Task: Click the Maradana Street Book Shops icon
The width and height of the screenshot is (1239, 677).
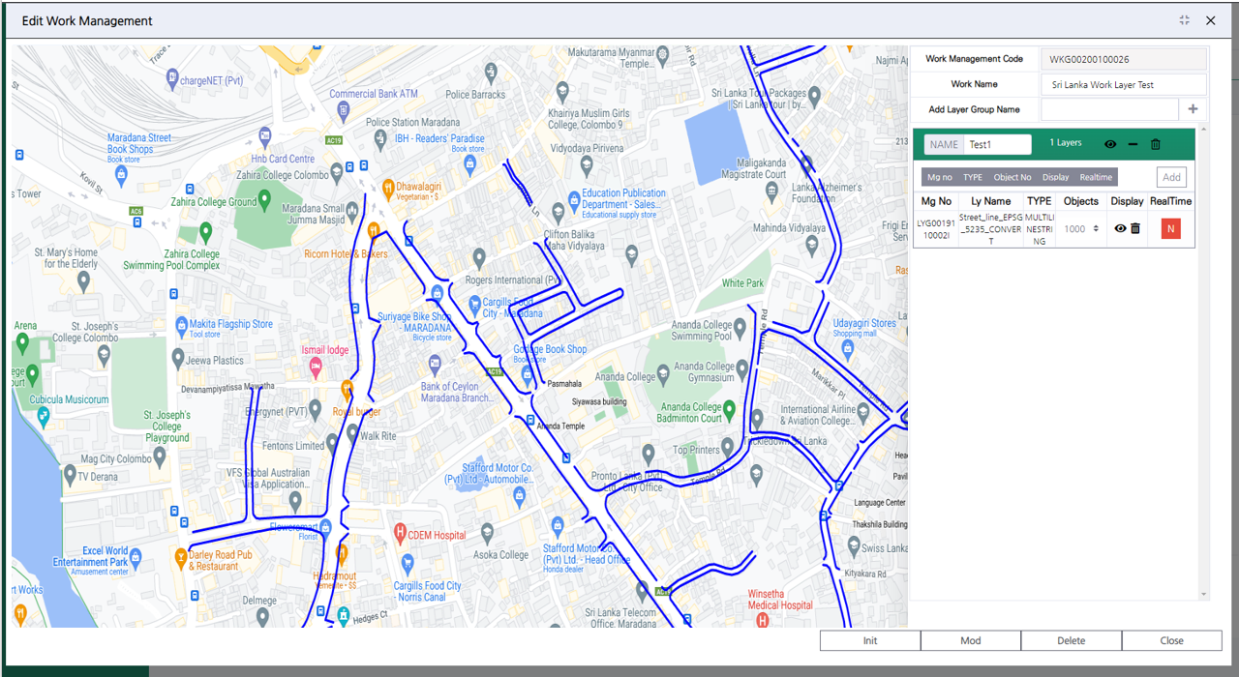Action: [x=120, y=175]
